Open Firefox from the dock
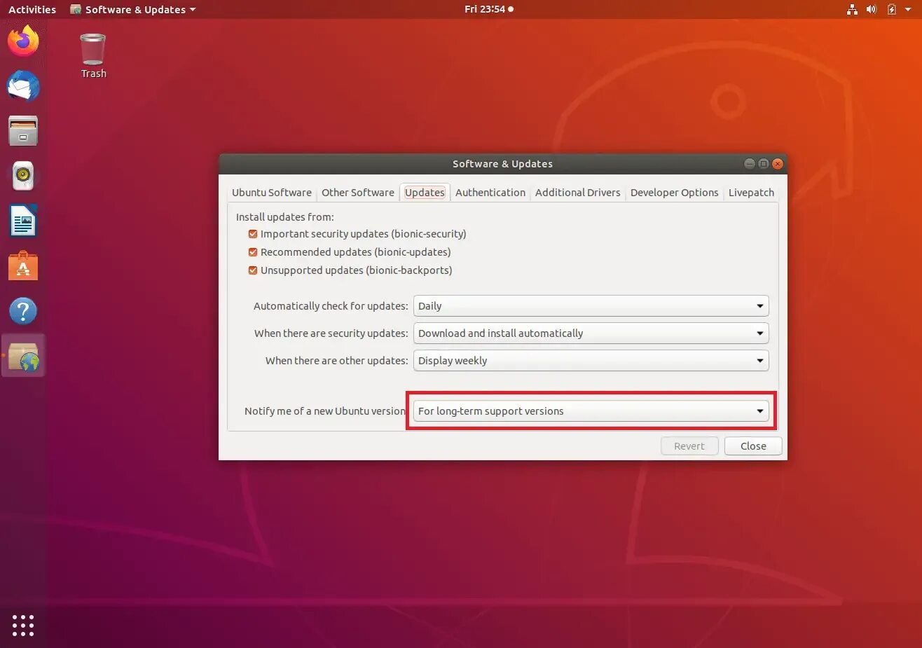Screen dimensions: 922x648 (x=23, y=41)
